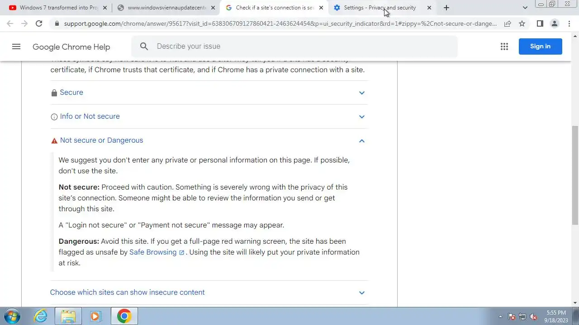Click the info circle icon beside Info or Not secure
The height and width of the screenshot is (325, 579).
[x=54, y=117]
